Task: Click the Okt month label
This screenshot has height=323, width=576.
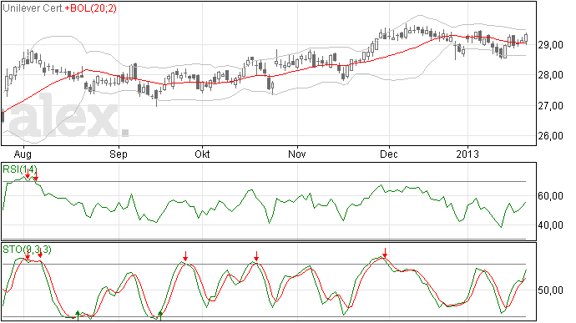Action: (202, 154)
